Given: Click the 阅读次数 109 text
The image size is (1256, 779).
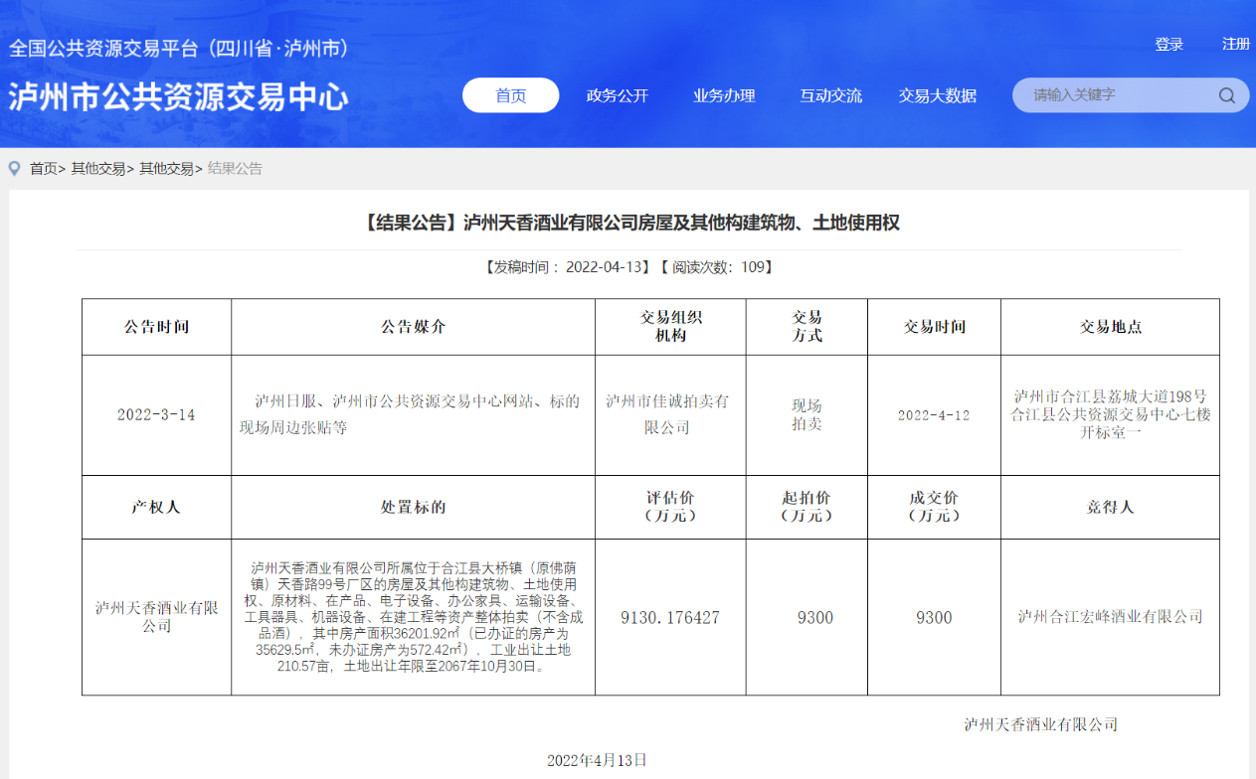Looking at the screenshot, I should (x=716, y=267).
